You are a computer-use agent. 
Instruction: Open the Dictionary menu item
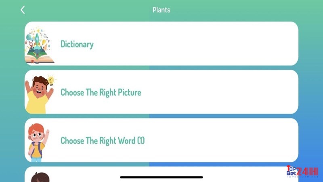[x=161, y=44]
